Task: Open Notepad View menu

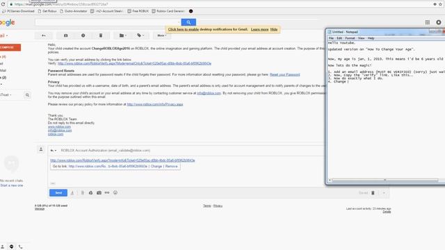Action: coord(361,38)
